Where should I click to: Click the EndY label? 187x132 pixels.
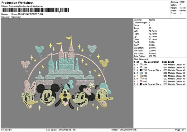click(x=137, y=45)
